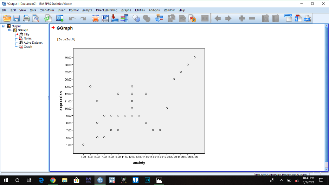Select the Output root outline entry
Image resolution: width=329 pixels, height=185 pixels.
coord(16,26)
